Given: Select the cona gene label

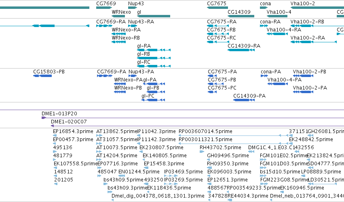Looking at the screenshot, I should click(x=265, y=4).
